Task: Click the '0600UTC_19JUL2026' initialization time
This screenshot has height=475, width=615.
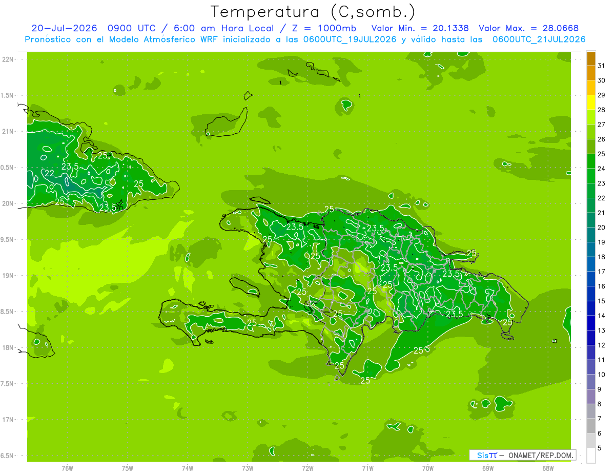Action: pos(348,39)
